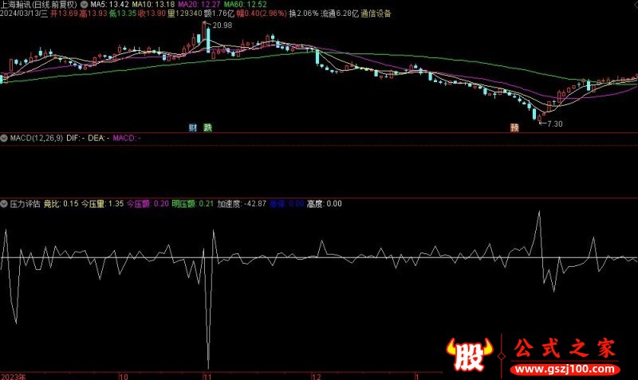Click the date 2024/03/13/三
Screen dimensions: 638x380
[x=24, y=14]
